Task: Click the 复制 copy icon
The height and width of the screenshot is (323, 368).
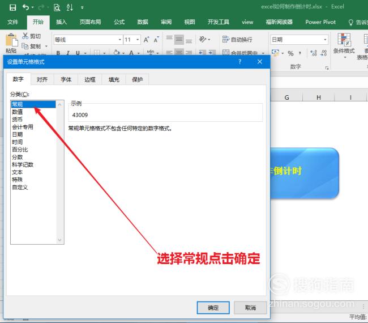Action: [x=25, y=46]
